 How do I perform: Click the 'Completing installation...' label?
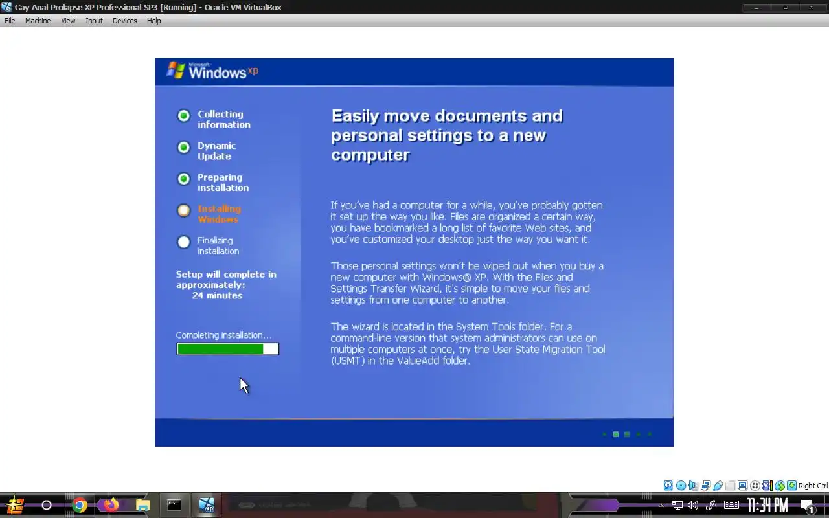tap(224, 335)
